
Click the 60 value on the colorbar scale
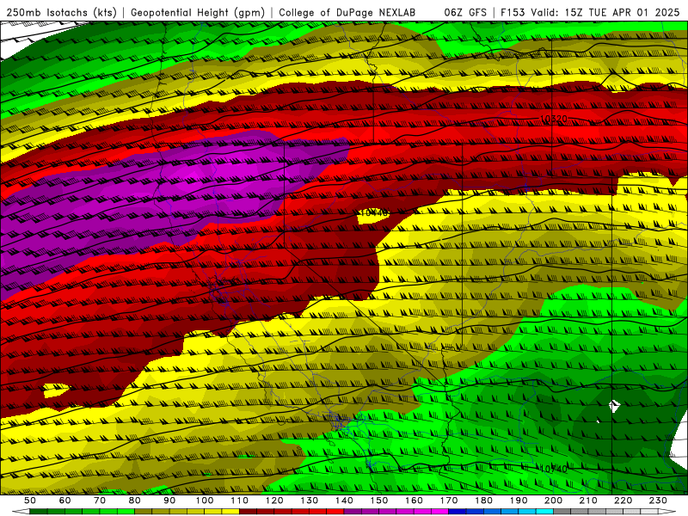click(64, 501)
